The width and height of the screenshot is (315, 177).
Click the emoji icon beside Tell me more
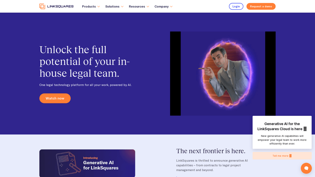coord(290,156)
